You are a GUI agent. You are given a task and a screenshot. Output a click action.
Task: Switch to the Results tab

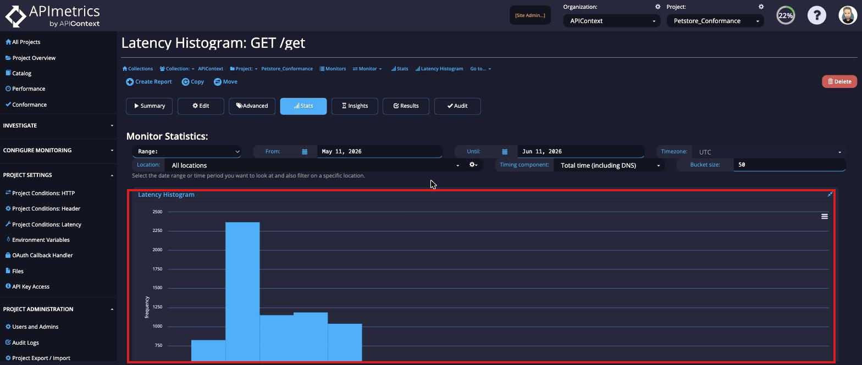[x=406, y=106]
